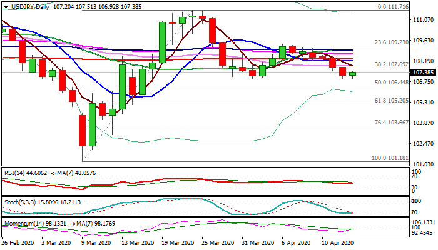Click the 25 Mar 2020 date label
This screenshot has width=438, height=250.
218,243
